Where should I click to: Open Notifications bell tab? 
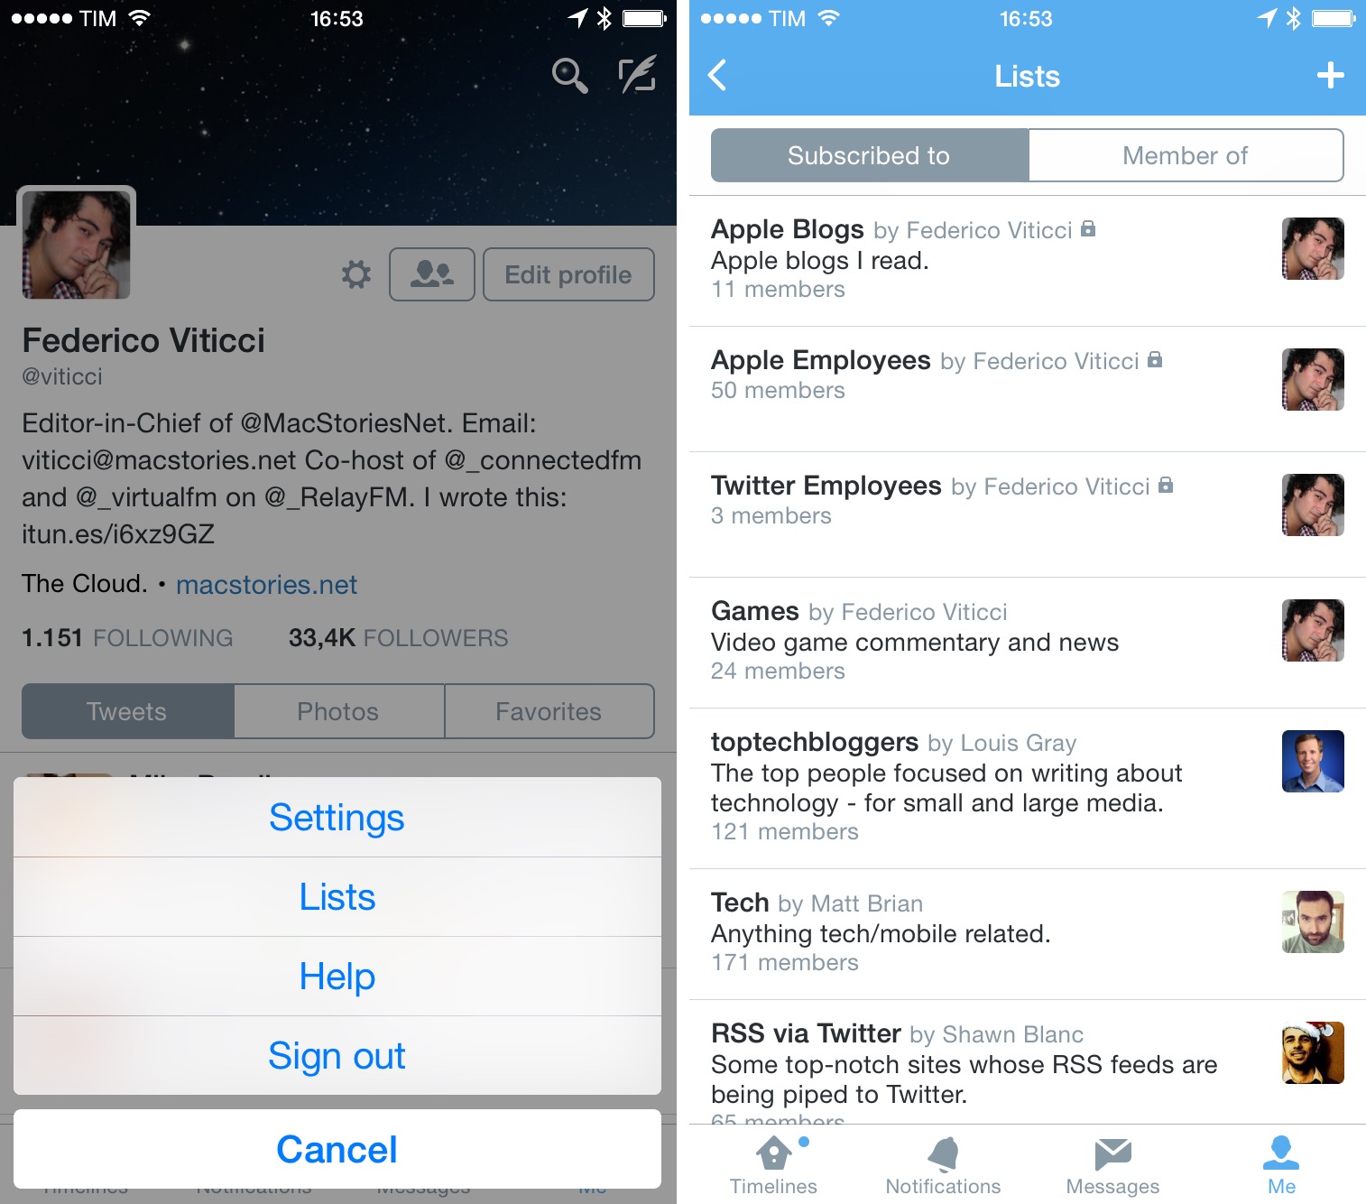tap(943, 1166)
